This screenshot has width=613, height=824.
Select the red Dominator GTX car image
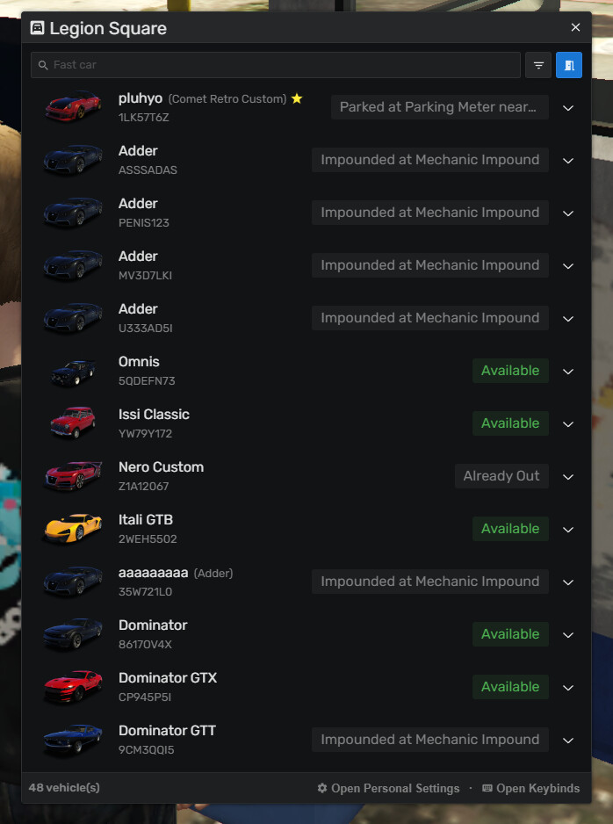73,686
